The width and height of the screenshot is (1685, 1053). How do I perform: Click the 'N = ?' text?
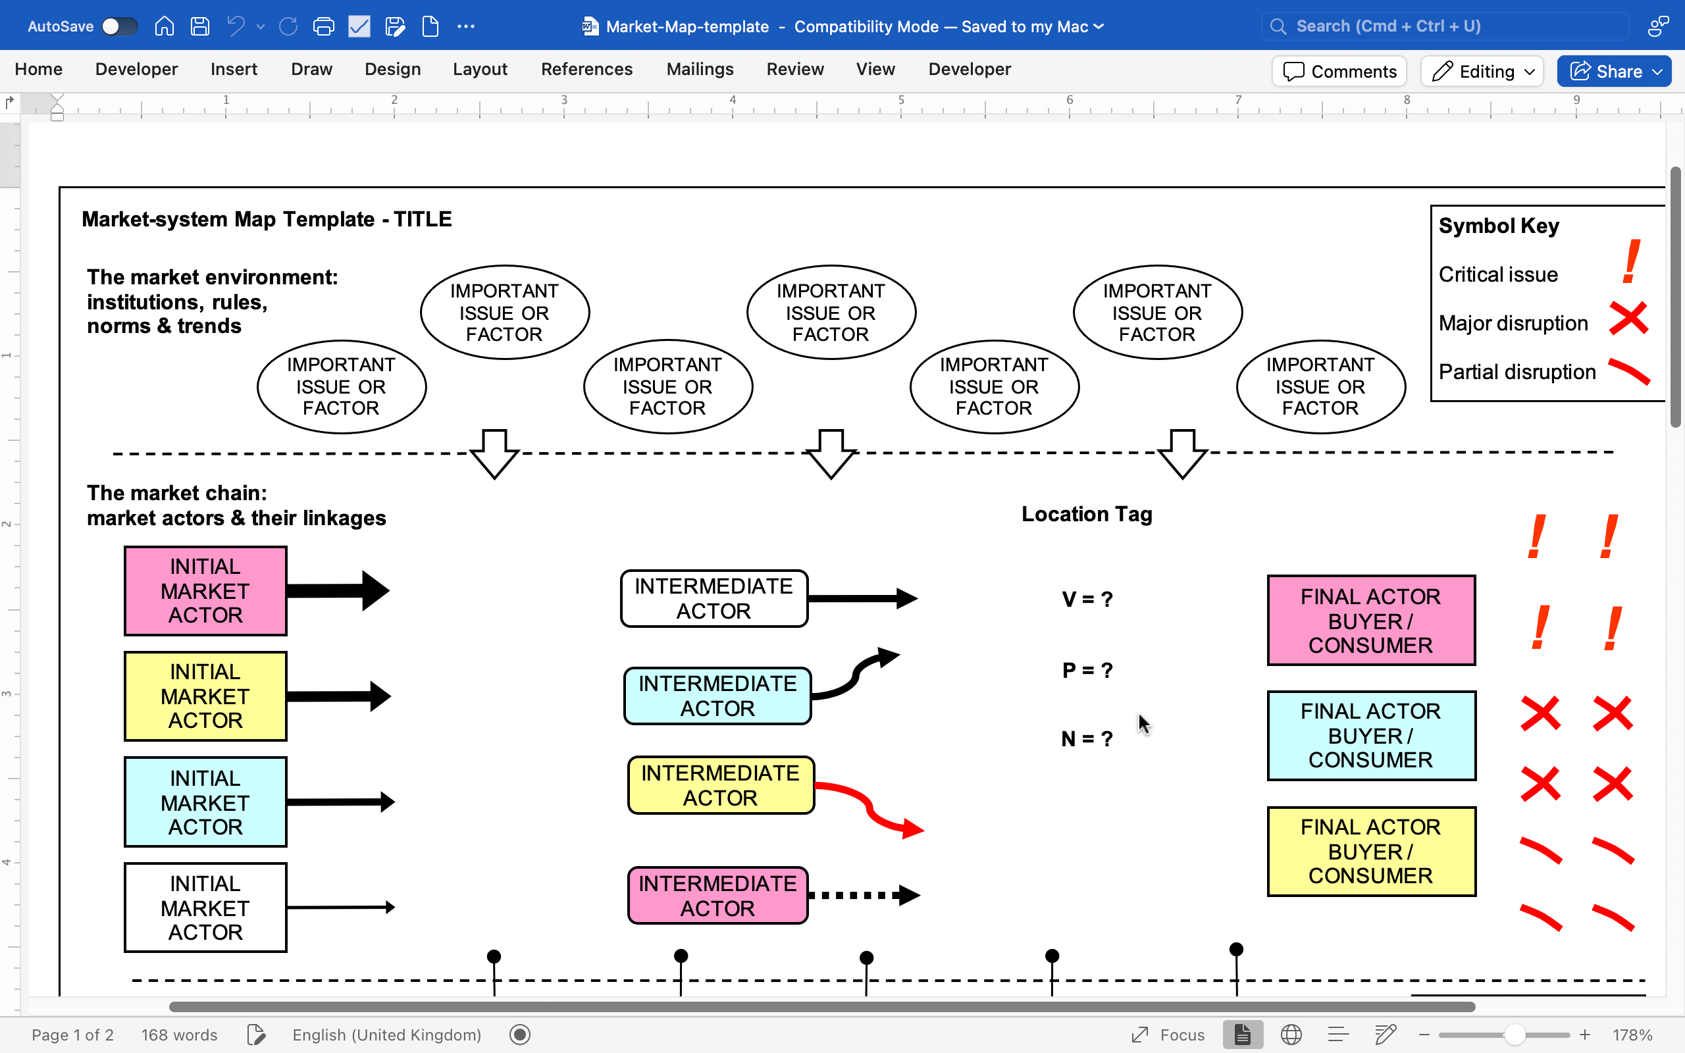[1087, 739]
